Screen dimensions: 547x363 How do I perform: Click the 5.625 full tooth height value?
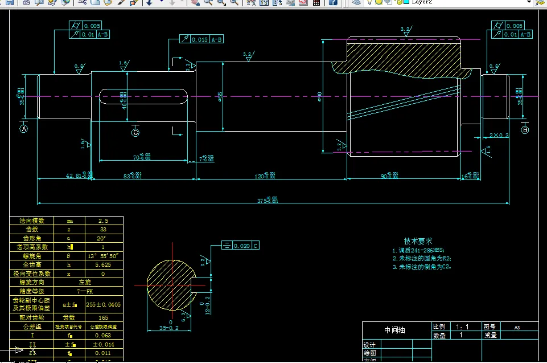[x=103, y=265]
